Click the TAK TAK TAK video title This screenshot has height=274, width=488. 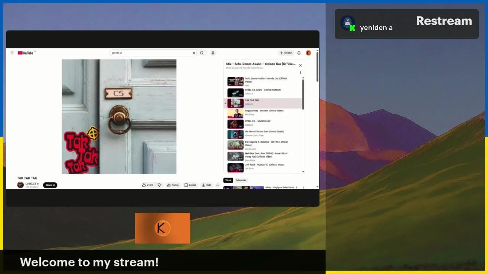pos(27,178)
